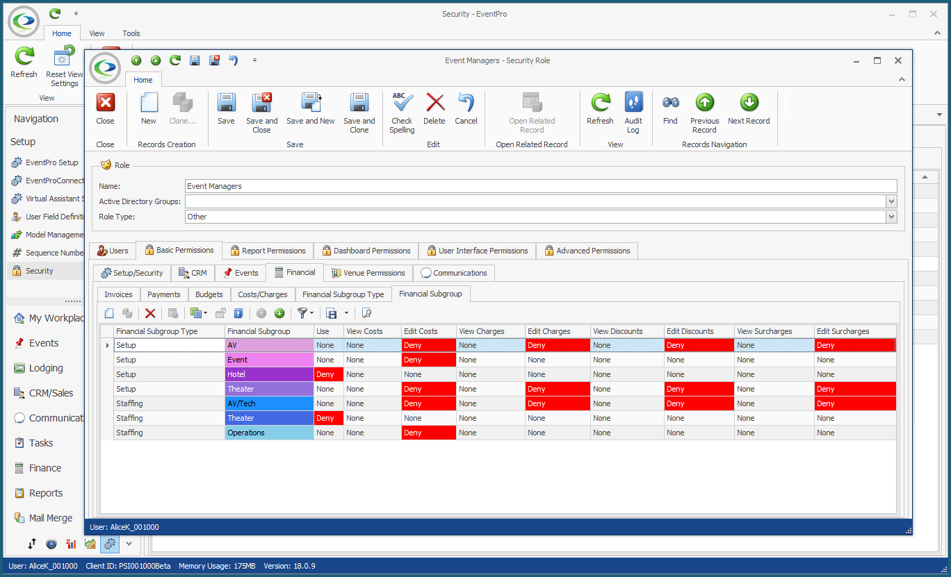Open the grid toolbar filter dropdown arrow
The width and height of the screenshot is (951, 577).
pyautogui.click(x=311, y=313)
